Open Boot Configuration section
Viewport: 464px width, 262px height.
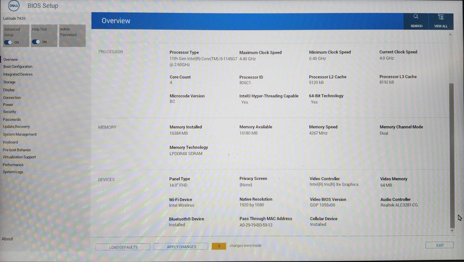pyautogui.click(x=18, y=67)
